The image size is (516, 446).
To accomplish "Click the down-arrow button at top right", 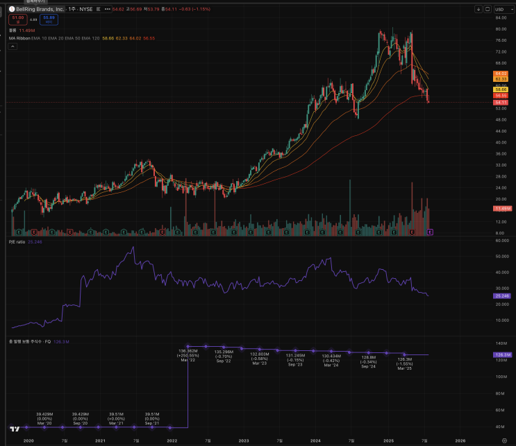I will [478, 9].
